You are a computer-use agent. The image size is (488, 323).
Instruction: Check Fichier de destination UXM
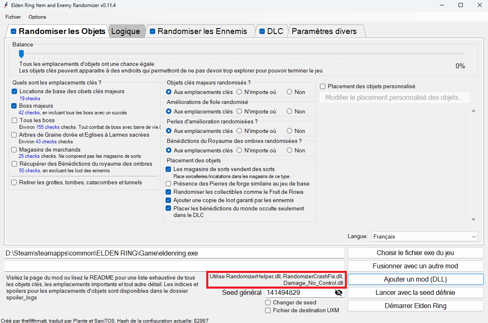(x=268, y=310)
